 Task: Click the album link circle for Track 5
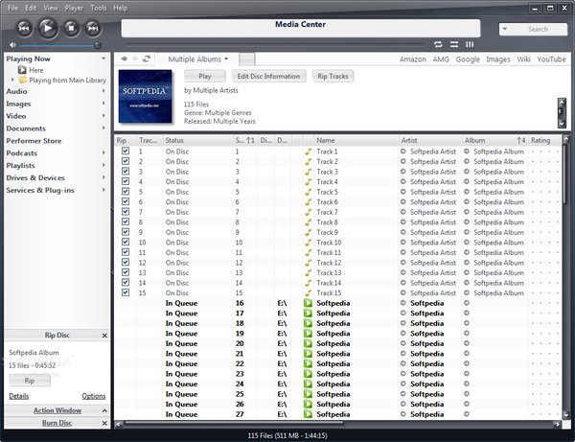[x=467, y=192]
